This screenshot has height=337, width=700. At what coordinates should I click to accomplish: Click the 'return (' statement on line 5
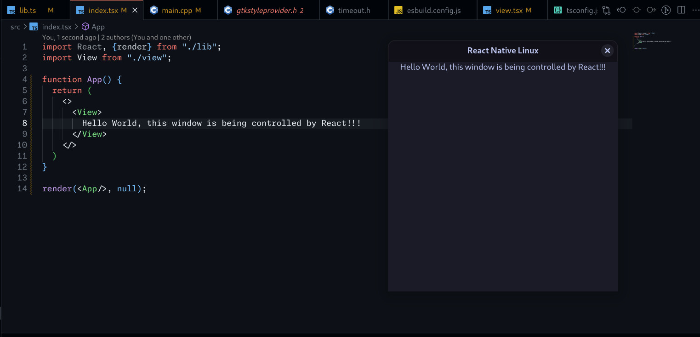coord(72,91)
